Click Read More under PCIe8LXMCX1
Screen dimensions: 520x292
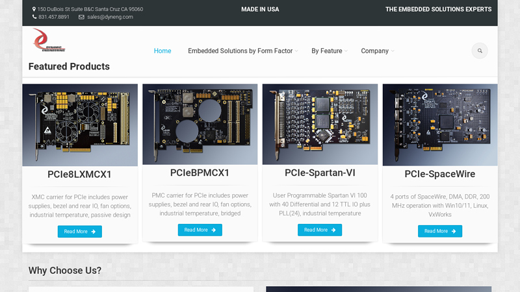(80, 232)
